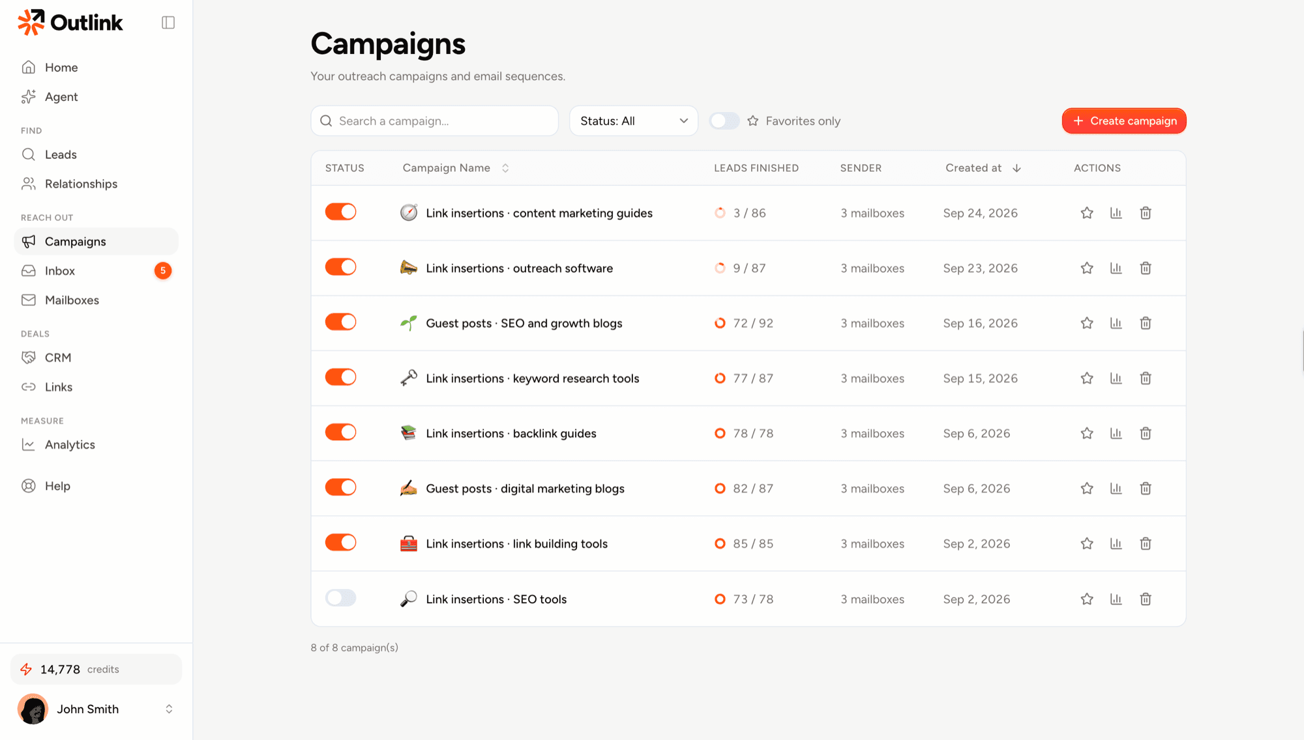
Task: Delete the keyword research tools campaign
Action: tap(1146, 378)
